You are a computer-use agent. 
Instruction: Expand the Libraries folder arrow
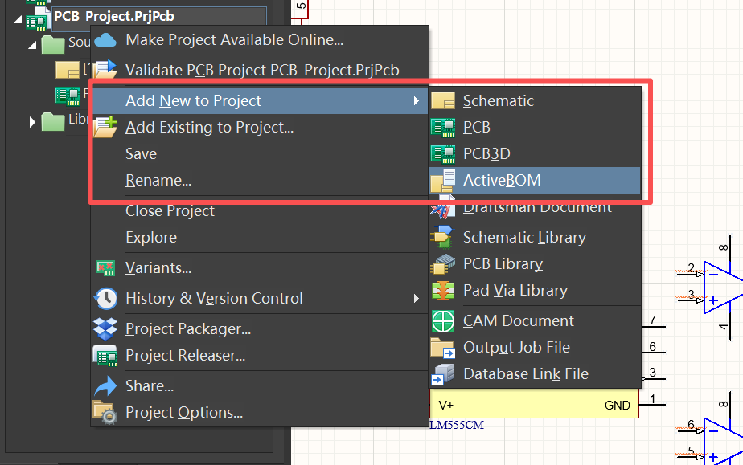pyautogui.click(x=32, y=122)
